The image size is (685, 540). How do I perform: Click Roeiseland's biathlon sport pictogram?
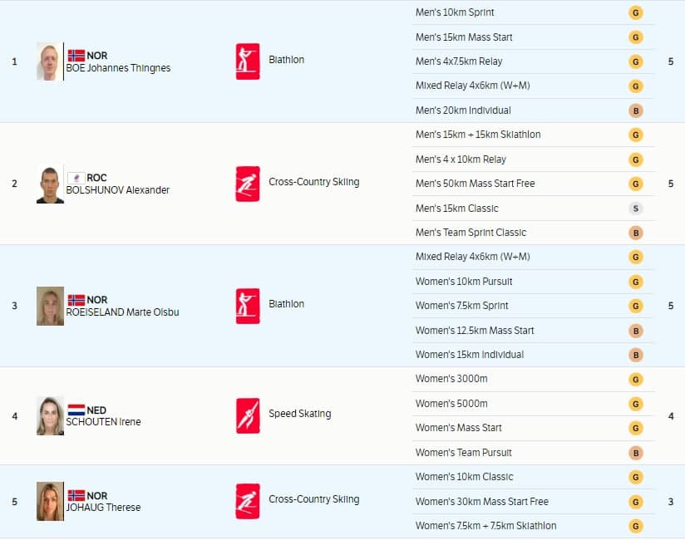point(248,306)
